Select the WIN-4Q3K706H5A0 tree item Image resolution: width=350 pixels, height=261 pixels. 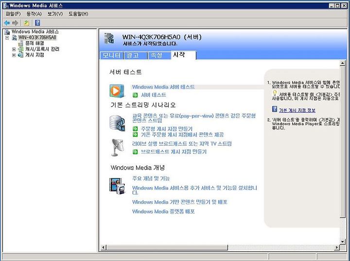(x=37, y=37)
